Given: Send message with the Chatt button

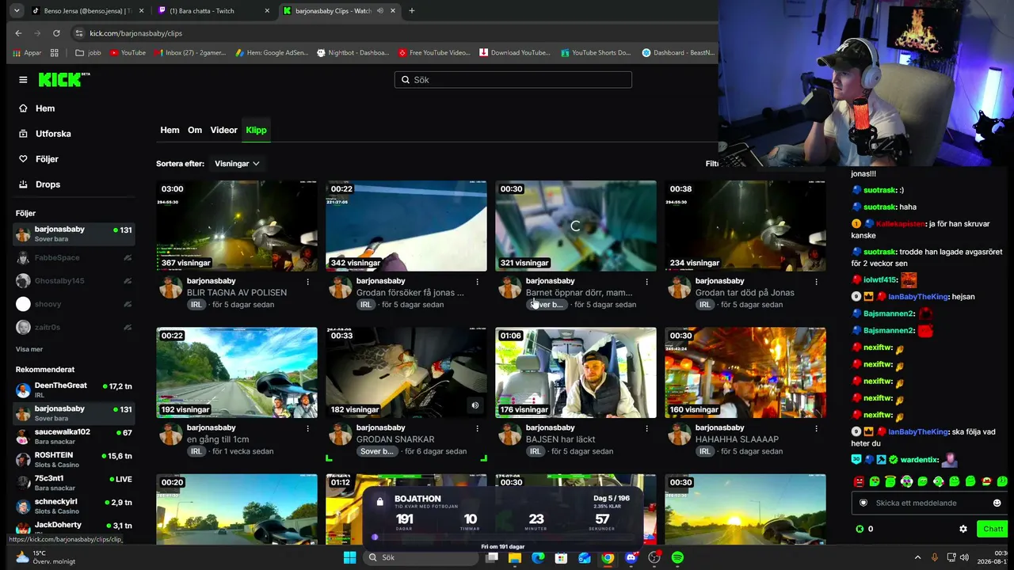Looking at the screenshot, I should (993, 529).
